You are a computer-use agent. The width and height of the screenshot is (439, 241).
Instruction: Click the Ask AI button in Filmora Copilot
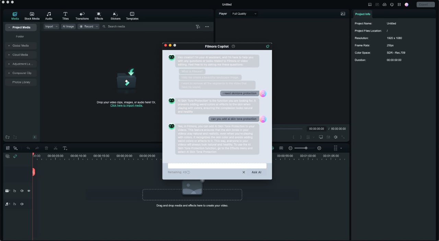256,172
